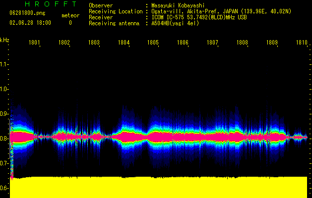Click the kHz axis unit label

pos(4,40)
